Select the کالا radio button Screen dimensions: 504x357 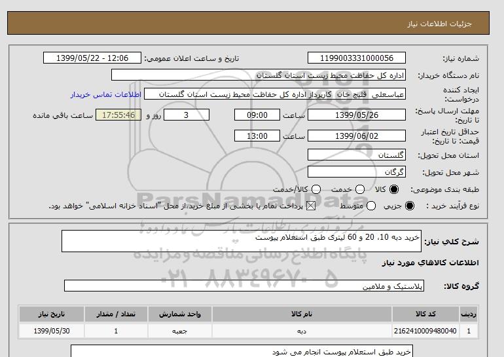pyautogui.click(x=394, y=189)
